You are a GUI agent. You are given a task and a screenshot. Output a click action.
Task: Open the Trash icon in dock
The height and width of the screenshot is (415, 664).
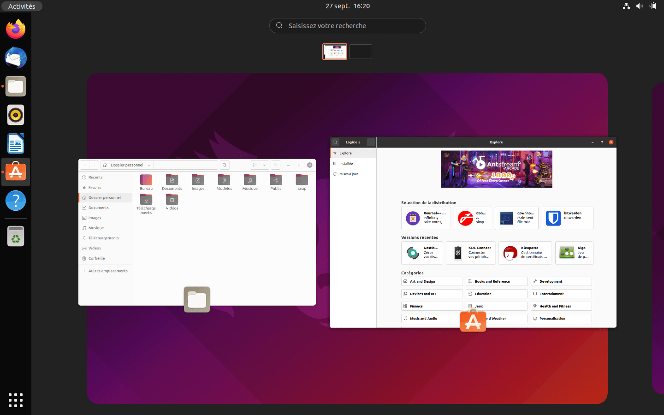16,236
